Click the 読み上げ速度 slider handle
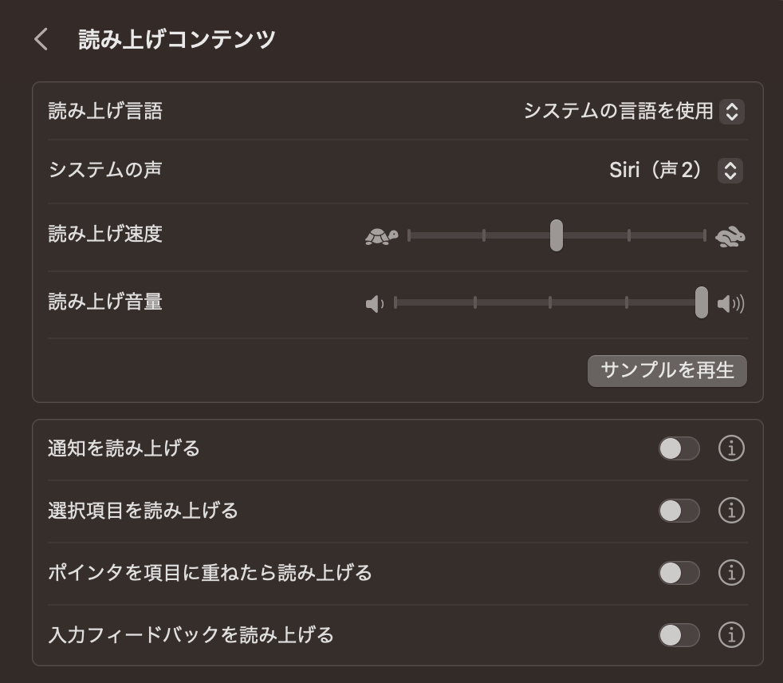The width and height of the screenshot is (783, 683). pos(557,235)
